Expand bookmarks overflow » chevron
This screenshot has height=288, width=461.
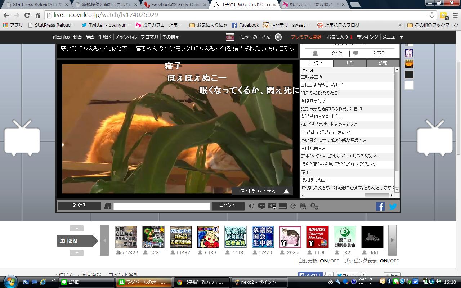pos(400,25)
